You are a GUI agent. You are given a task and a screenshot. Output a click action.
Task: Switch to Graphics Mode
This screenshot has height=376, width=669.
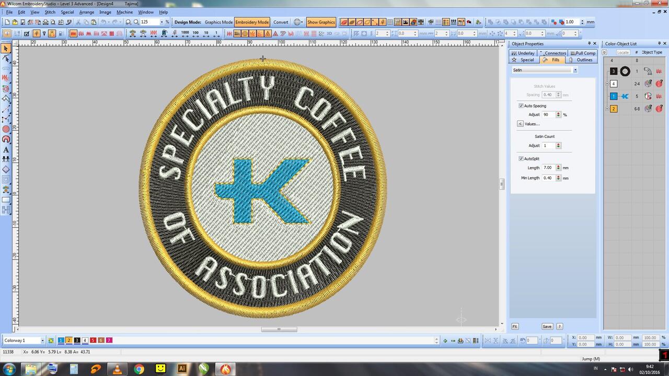218,22
